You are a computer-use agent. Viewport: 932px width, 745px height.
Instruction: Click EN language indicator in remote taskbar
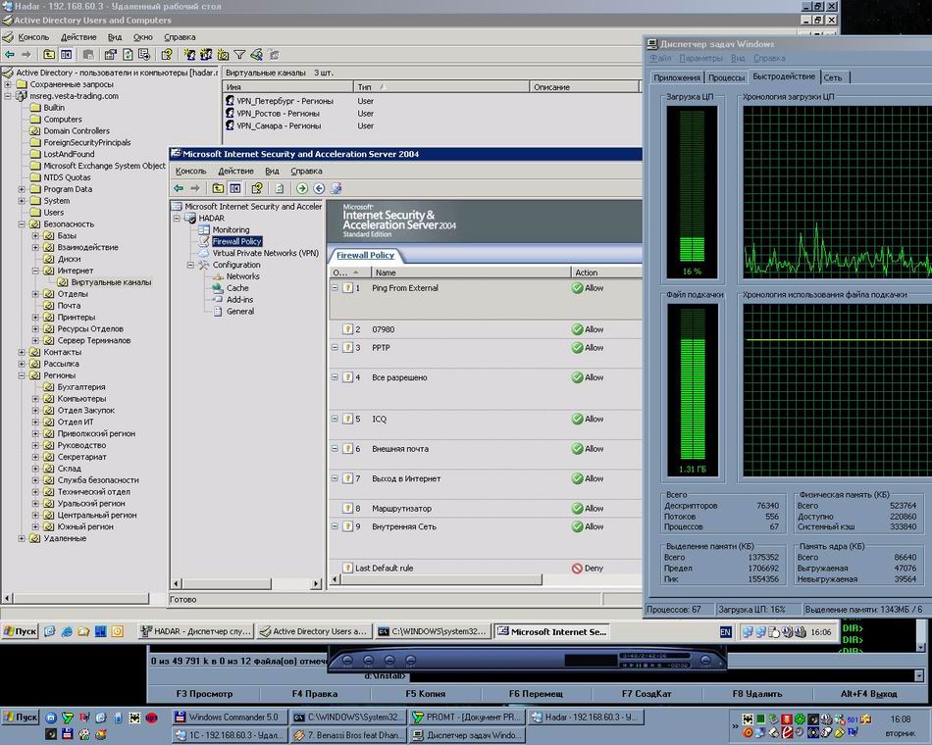tap(725, 632)
